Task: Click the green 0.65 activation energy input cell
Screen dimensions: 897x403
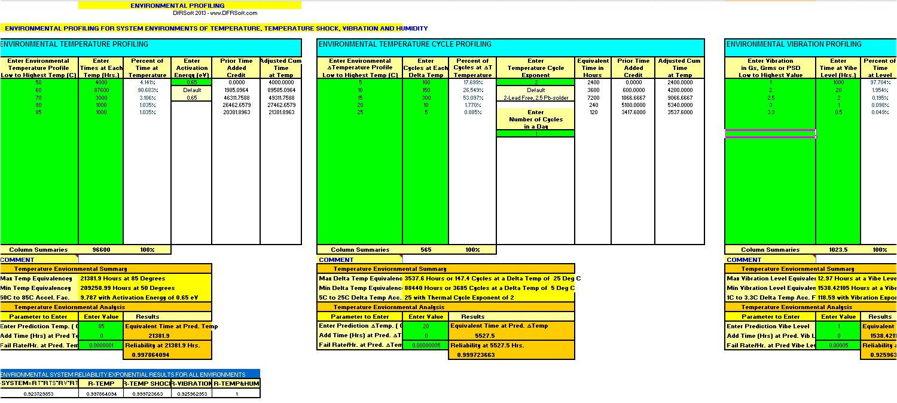Action: (191, 83)
